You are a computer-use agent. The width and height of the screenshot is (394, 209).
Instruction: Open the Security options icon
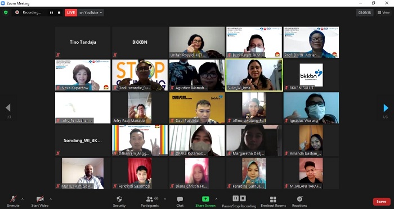pyautogui.click(x=119, y=199)
